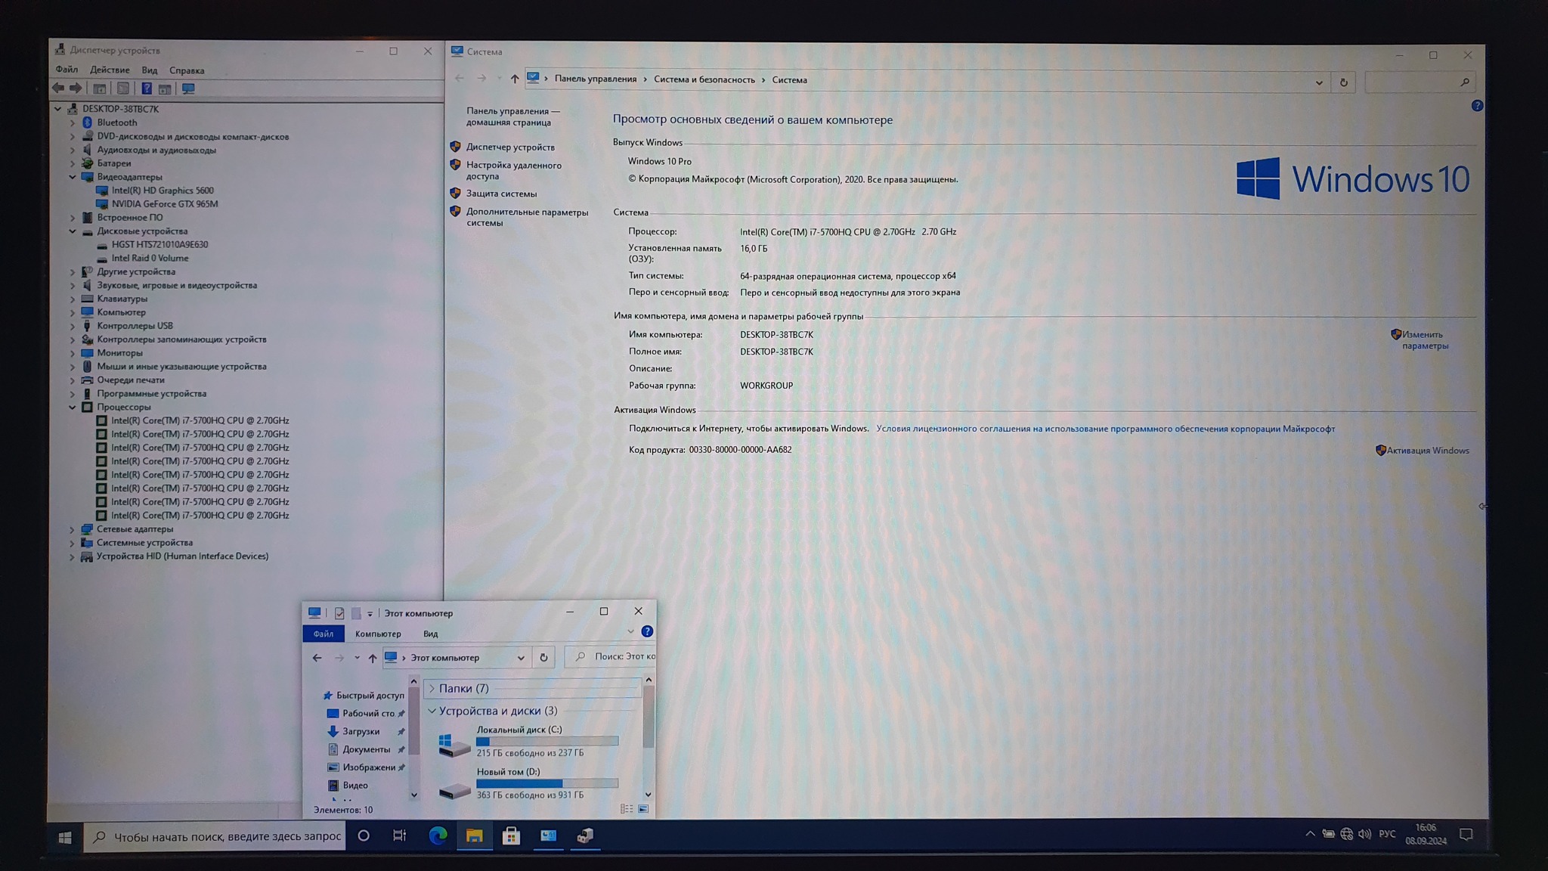
Task: Switch to the details list view in Explorer
Action: point(626,809)
